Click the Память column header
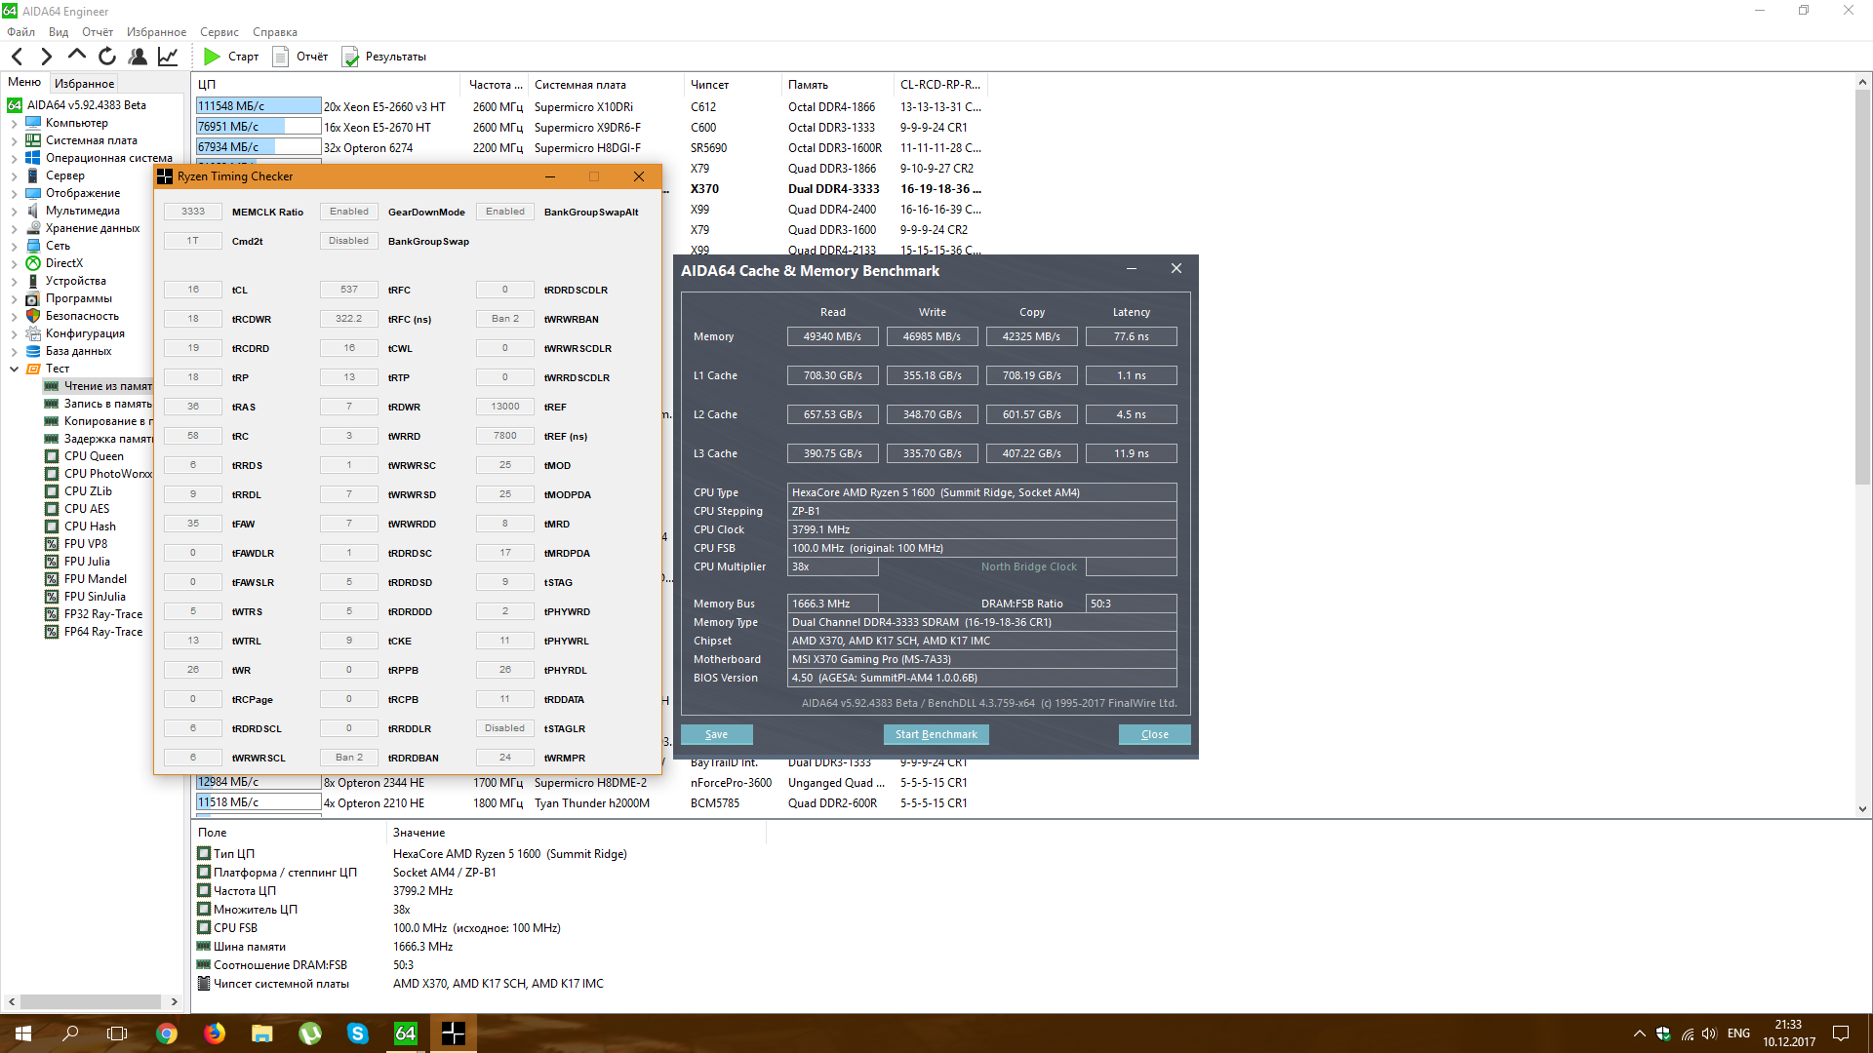 [x=808, y=85]
